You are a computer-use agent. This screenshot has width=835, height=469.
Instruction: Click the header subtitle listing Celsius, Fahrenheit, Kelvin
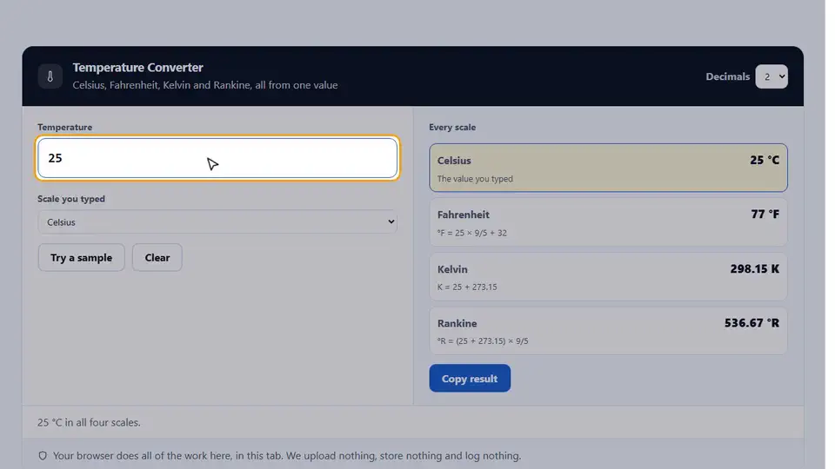coord(205,85)
